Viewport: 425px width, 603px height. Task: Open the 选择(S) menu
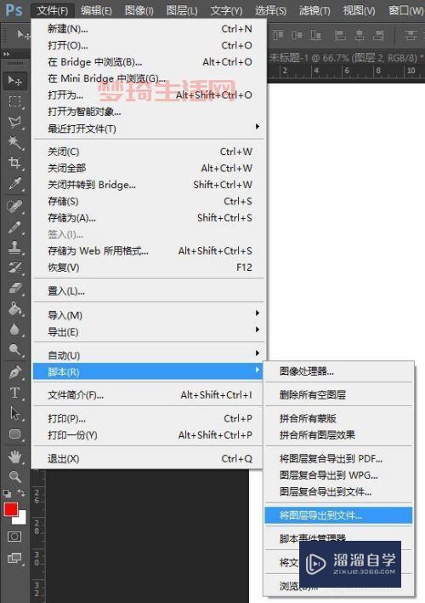[x=270, y=10]
